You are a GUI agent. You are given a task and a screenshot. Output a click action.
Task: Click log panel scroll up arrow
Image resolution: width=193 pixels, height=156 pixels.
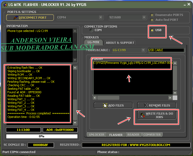[75, 68]
